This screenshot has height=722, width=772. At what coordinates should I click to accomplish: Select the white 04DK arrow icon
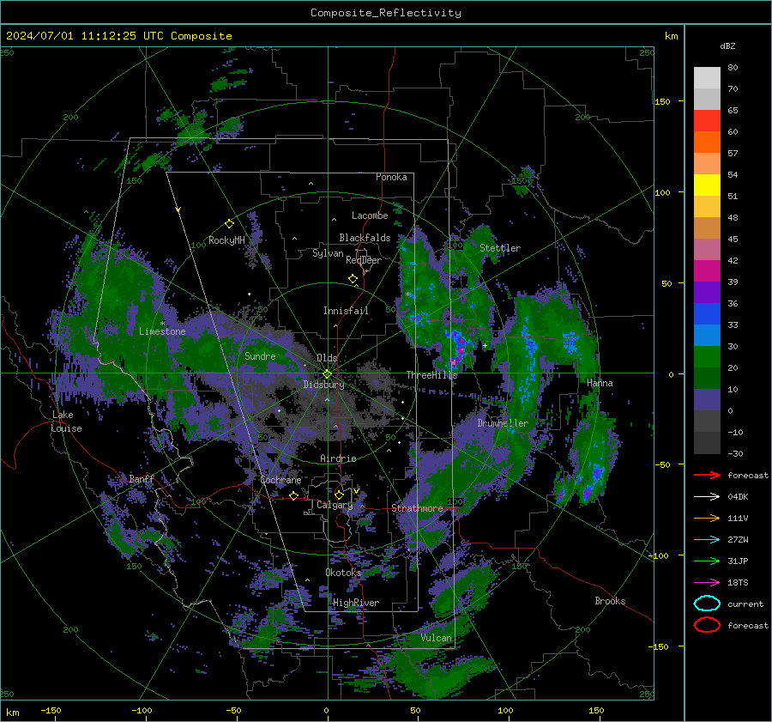tap(707, 497)
